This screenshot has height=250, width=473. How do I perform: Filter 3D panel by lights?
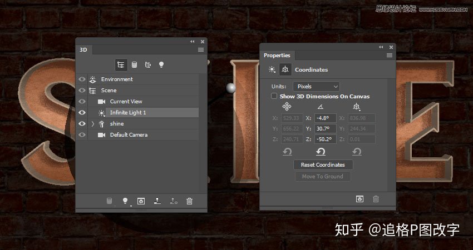point(161,65)
